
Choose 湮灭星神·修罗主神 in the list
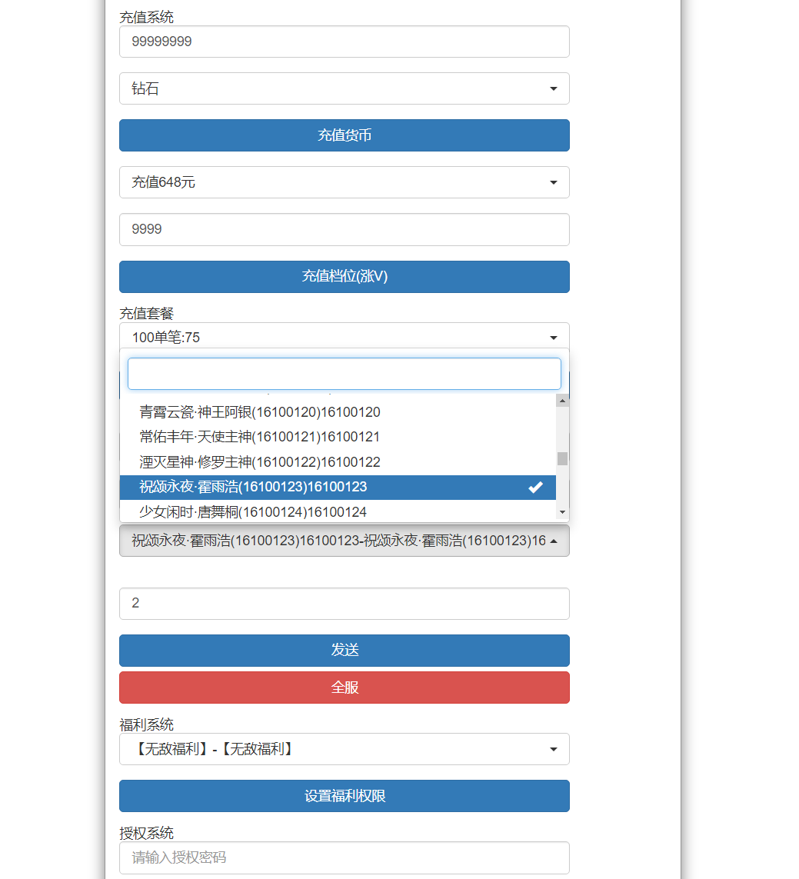pyautogui.click(x=260, y=462)
